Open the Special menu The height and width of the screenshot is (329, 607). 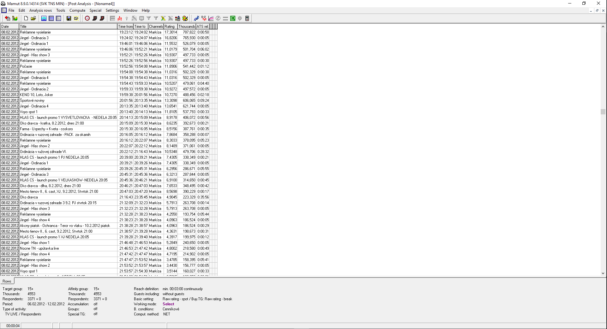tap(95, 10)
